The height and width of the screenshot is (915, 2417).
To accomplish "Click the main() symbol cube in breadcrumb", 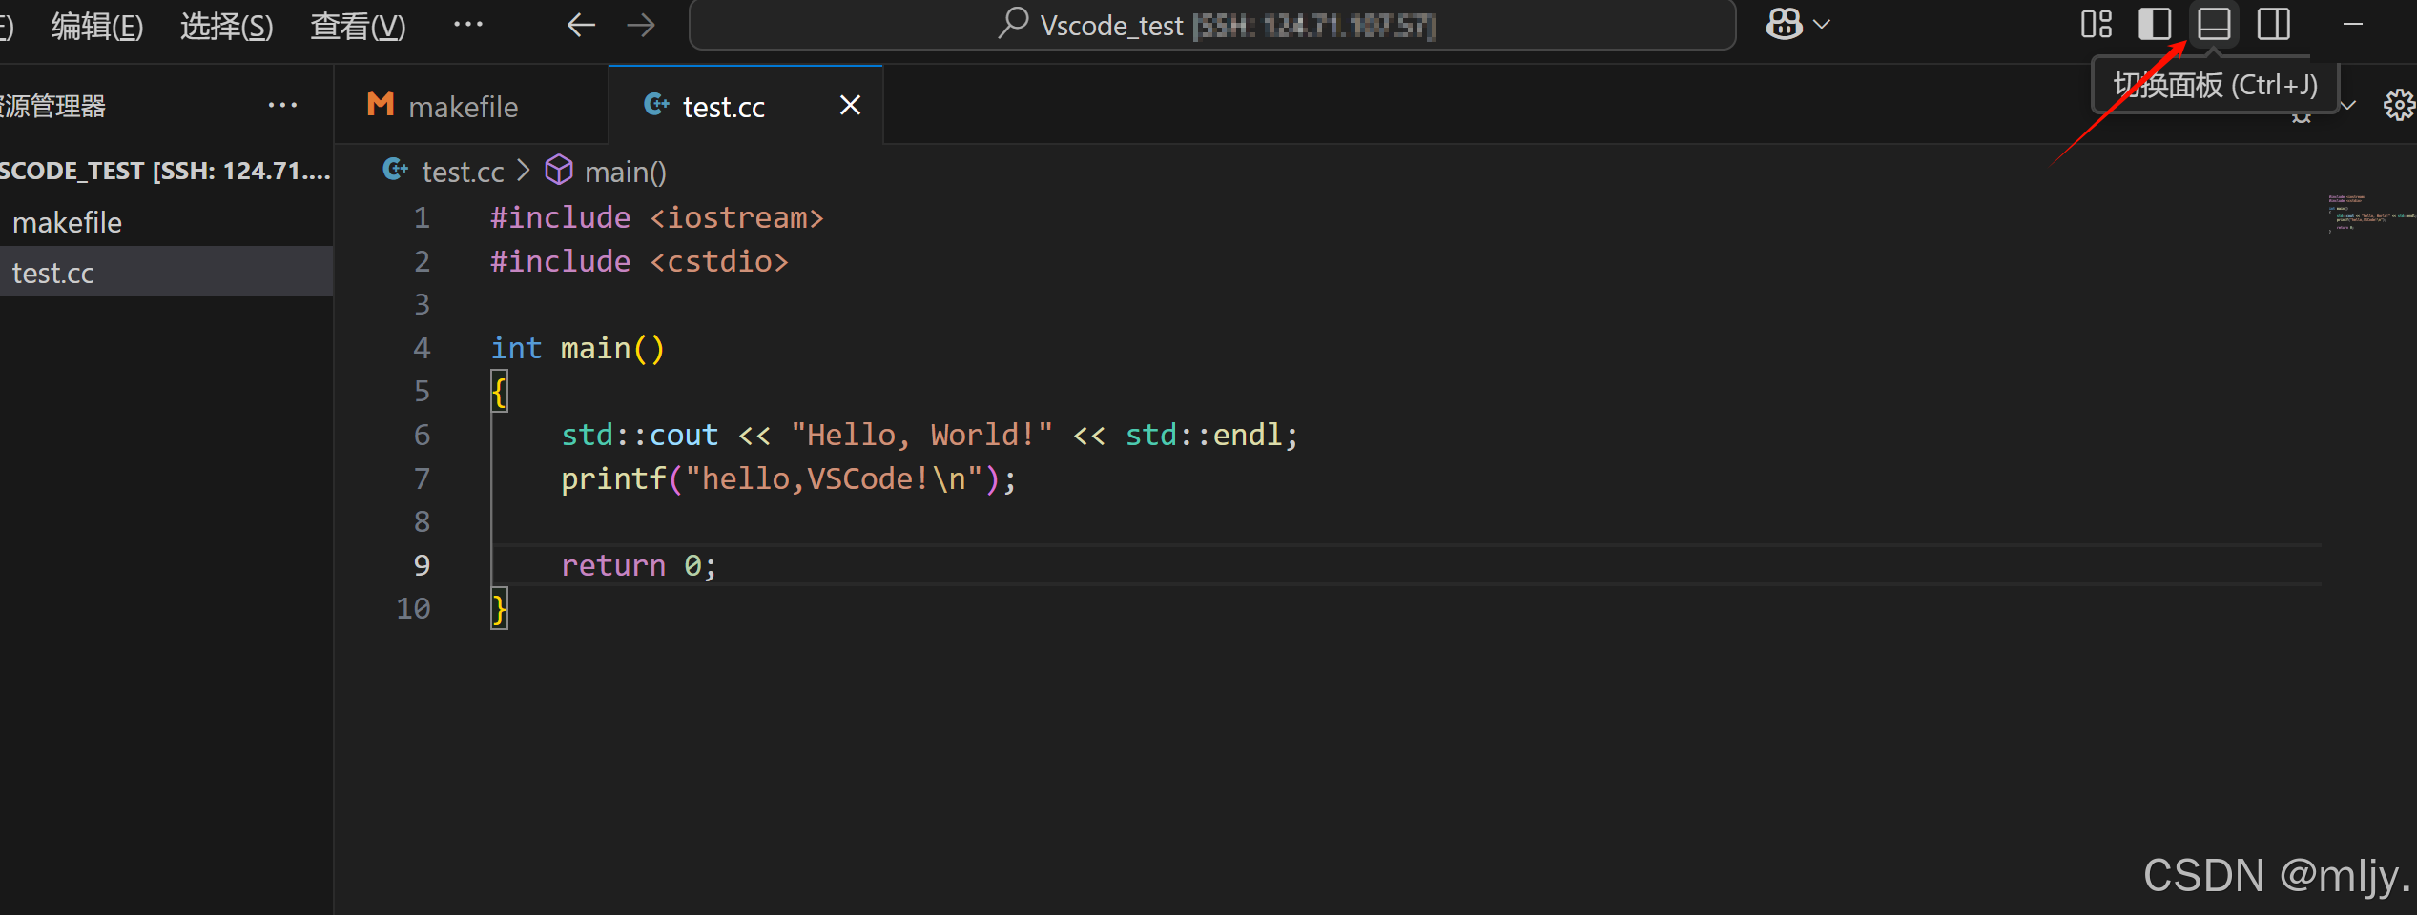I will (x=559, y=171).
